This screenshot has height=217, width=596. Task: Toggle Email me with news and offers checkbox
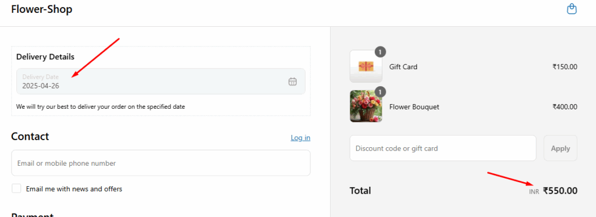pos(16,188)
